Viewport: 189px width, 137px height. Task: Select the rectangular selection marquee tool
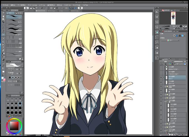[x=3, y=25]
